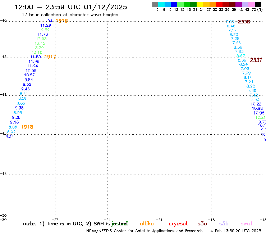Click the wave height value '6.46'

click(231, 26)
